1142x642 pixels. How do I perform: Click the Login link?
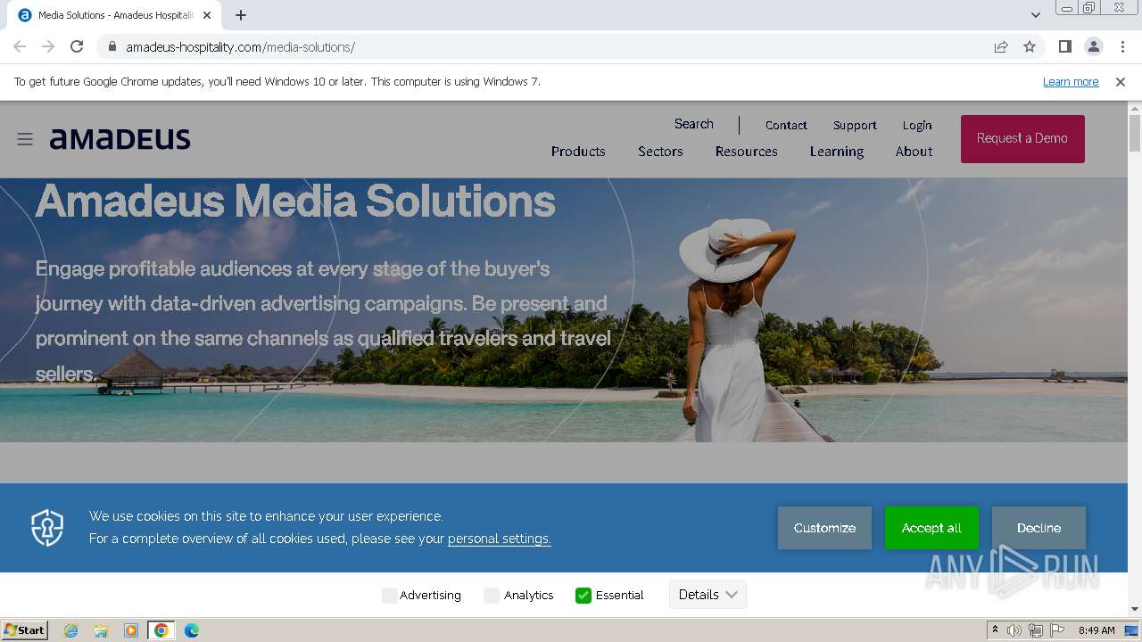[917, 126]
